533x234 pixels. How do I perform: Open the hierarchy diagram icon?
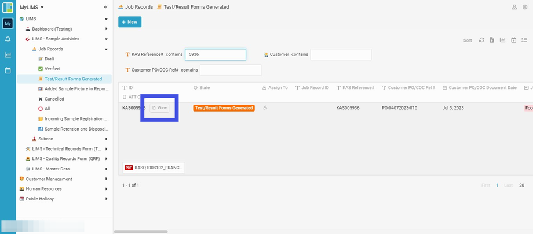coord(514,7)
